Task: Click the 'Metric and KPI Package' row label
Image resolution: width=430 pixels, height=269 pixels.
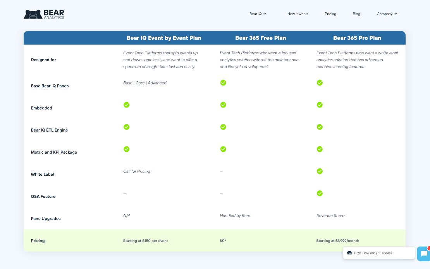Action: (x=54, y=152)
